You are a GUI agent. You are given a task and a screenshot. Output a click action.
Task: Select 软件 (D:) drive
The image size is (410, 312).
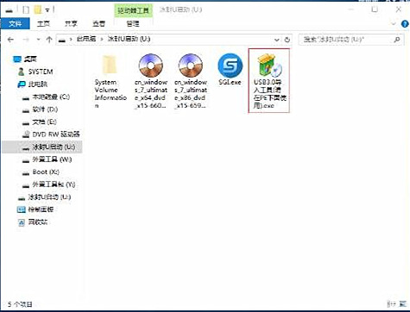click(x=40, y=109)
